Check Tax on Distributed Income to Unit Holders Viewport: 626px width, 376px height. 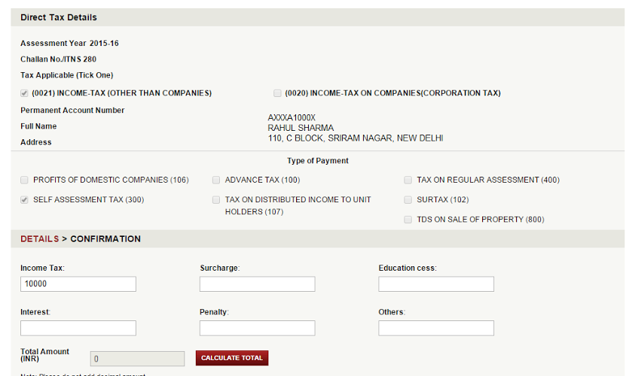coord(216,200)
